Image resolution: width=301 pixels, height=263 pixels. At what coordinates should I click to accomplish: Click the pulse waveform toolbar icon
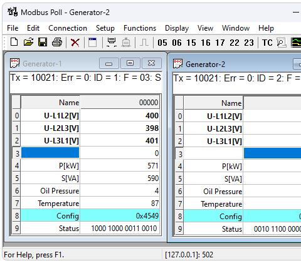144,43
